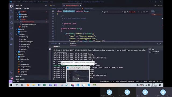Click the feedback icon in status bar
172x97 pixels.
click(x=157, y=81)
